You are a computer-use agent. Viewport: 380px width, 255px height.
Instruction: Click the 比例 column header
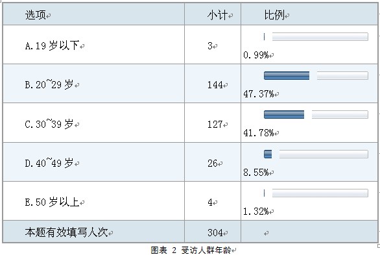(x=274, y=15)
